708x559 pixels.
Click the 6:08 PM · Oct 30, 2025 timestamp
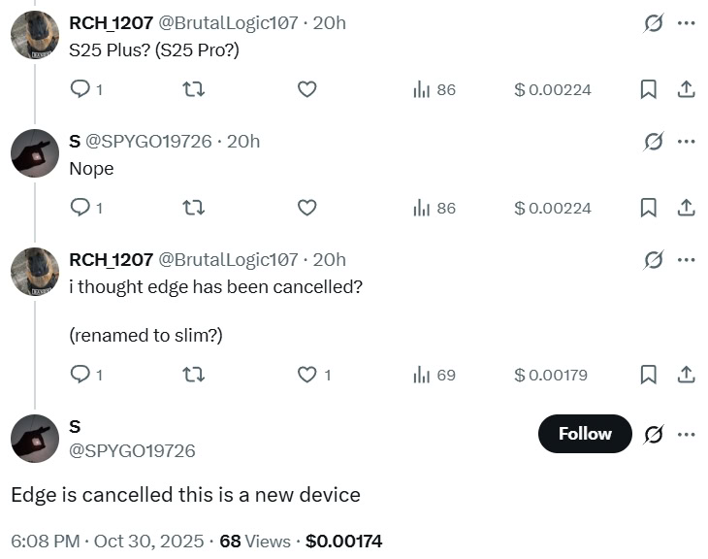click(x=108, y=541)
